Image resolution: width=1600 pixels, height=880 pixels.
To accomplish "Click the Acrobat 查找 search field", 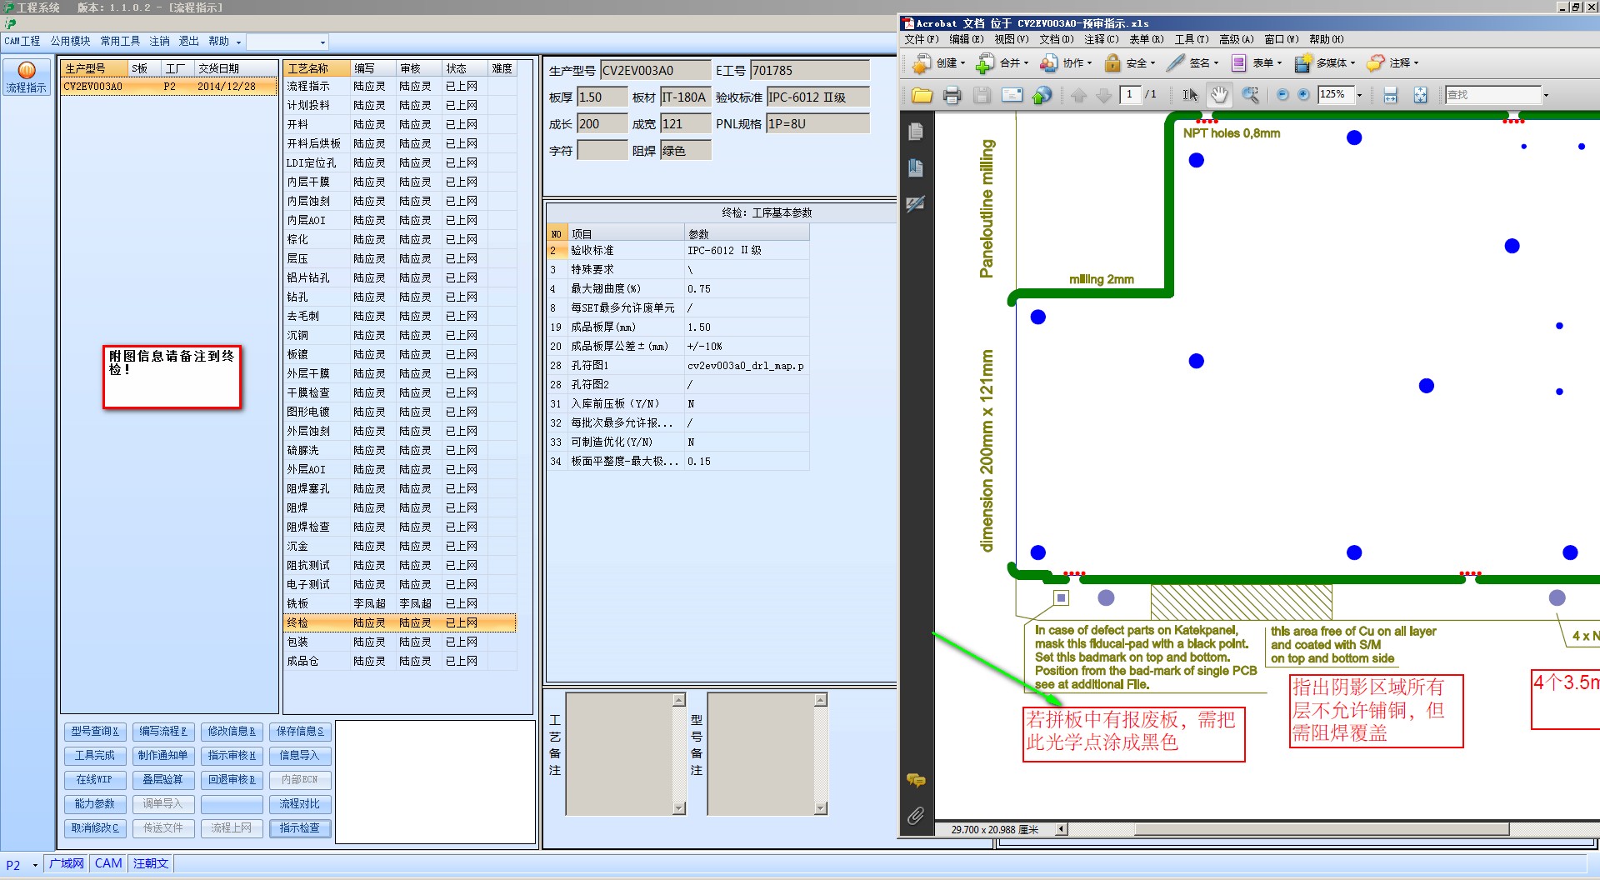I will tap(1492, 95).
